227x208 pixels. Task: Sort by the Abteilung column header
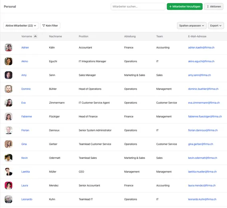click(130, 36)
